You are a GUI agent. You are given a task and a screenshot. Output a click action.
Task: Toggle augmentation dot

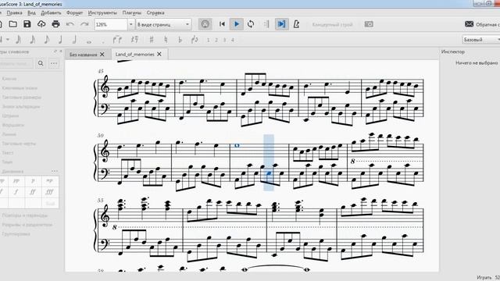click(103, 41)
